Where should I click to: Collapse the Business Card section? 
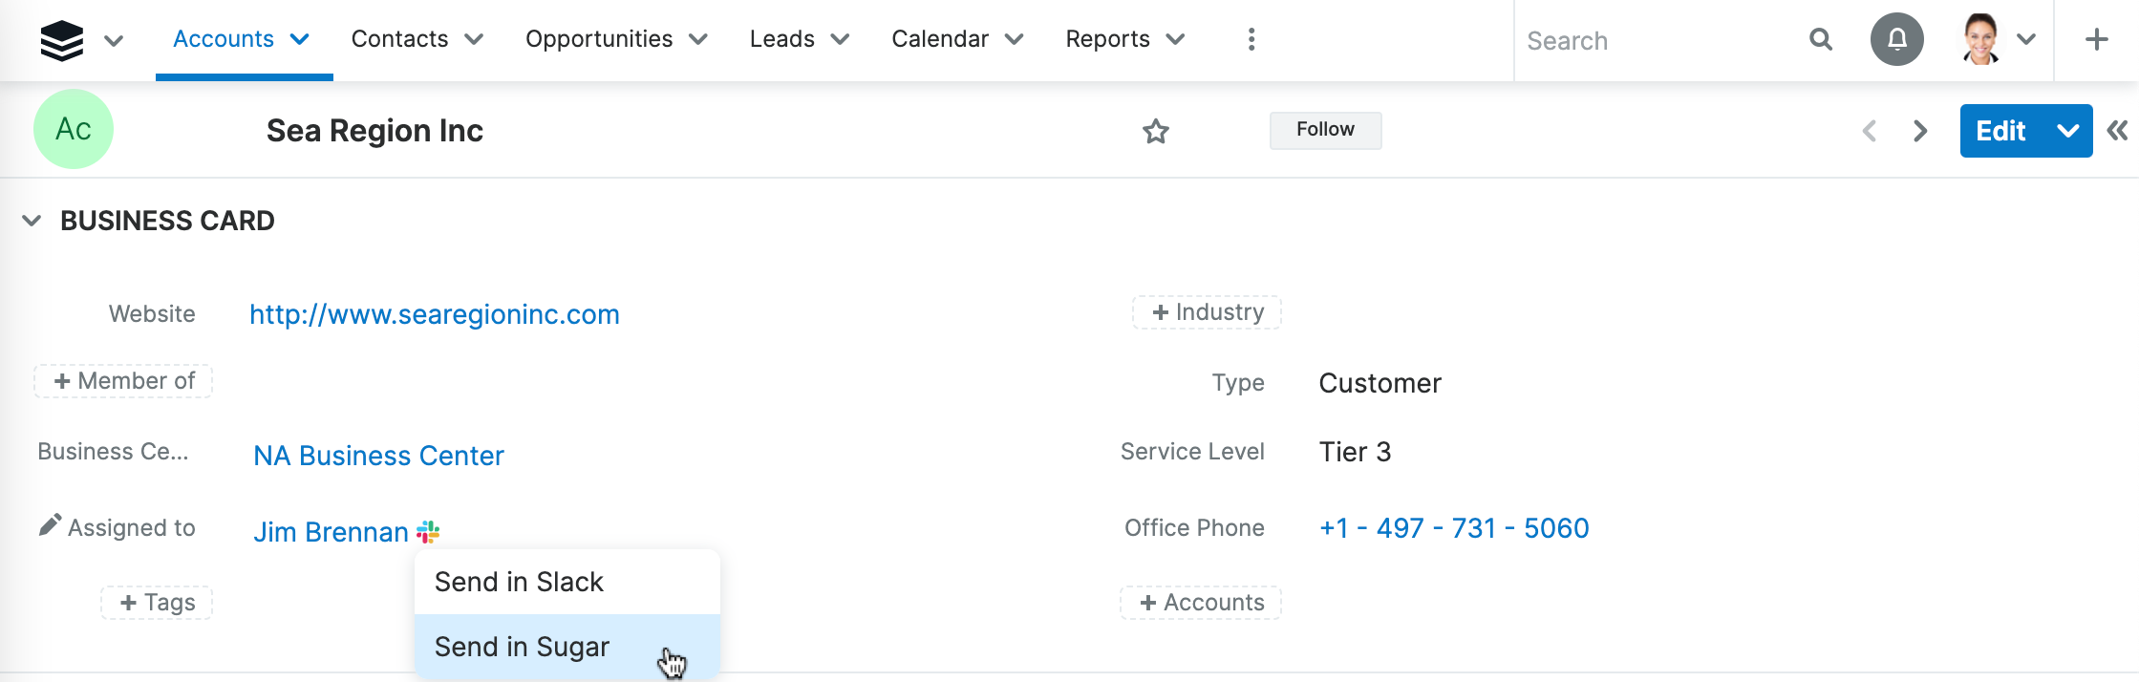[29, 220]
